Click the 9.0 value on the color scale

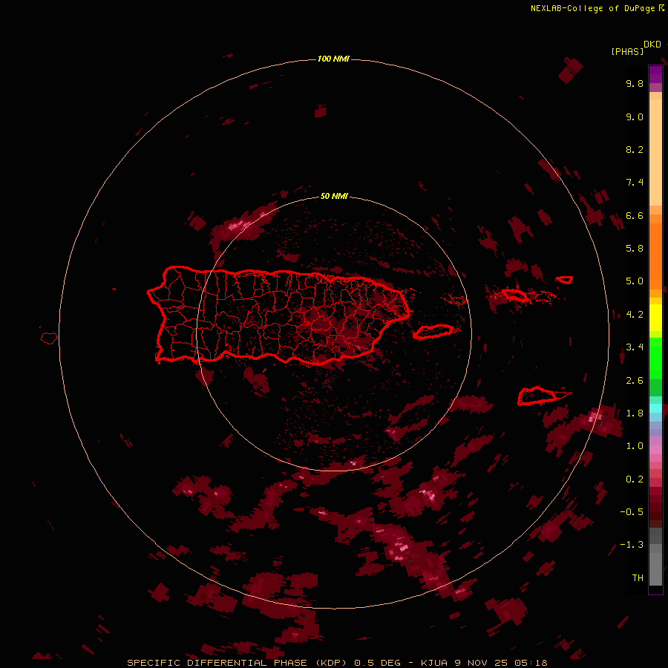click(635, 117)
